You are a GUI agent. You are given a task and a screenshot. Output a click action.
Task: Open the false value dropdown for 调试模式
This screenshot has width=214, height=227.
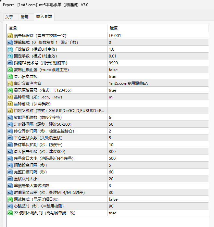(x=113, y=199)
